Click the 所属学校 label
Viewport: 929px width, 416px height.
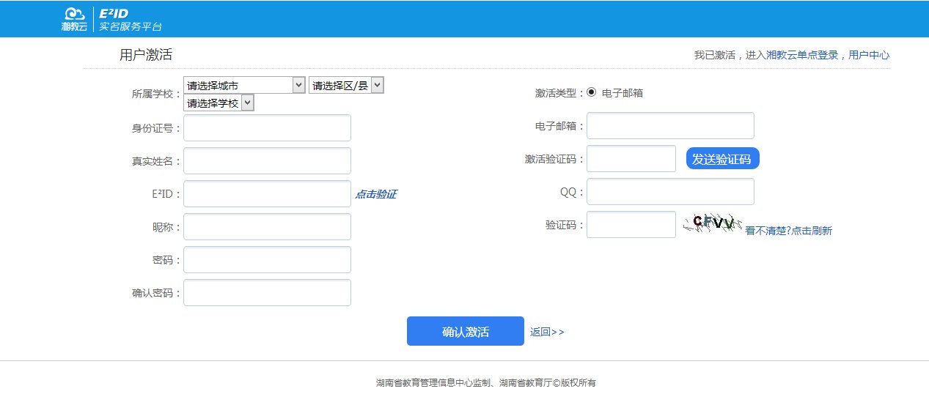[x=156, y=94]
